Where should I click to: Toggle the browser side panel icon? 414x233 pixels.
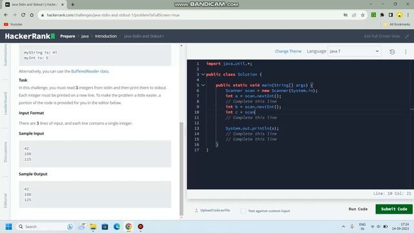[x=391, y=15]
